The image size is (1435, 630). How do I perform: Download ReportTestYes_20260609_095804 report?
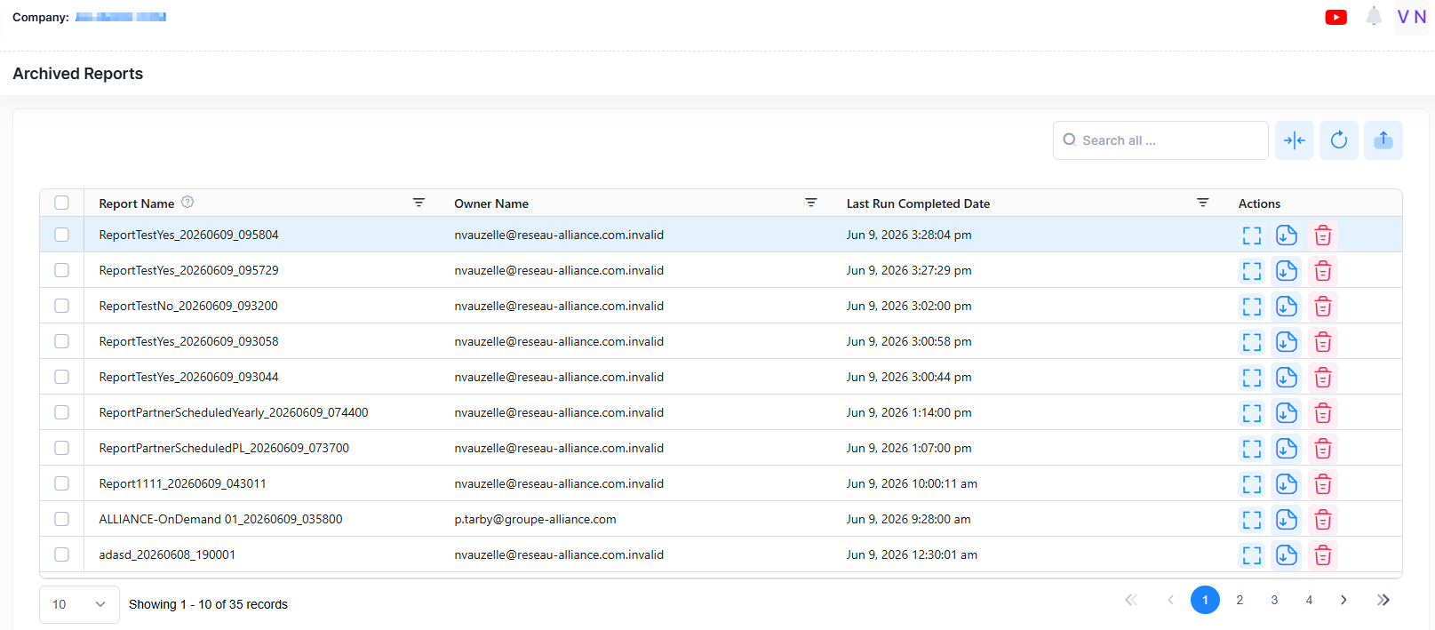pos(1287,235)
